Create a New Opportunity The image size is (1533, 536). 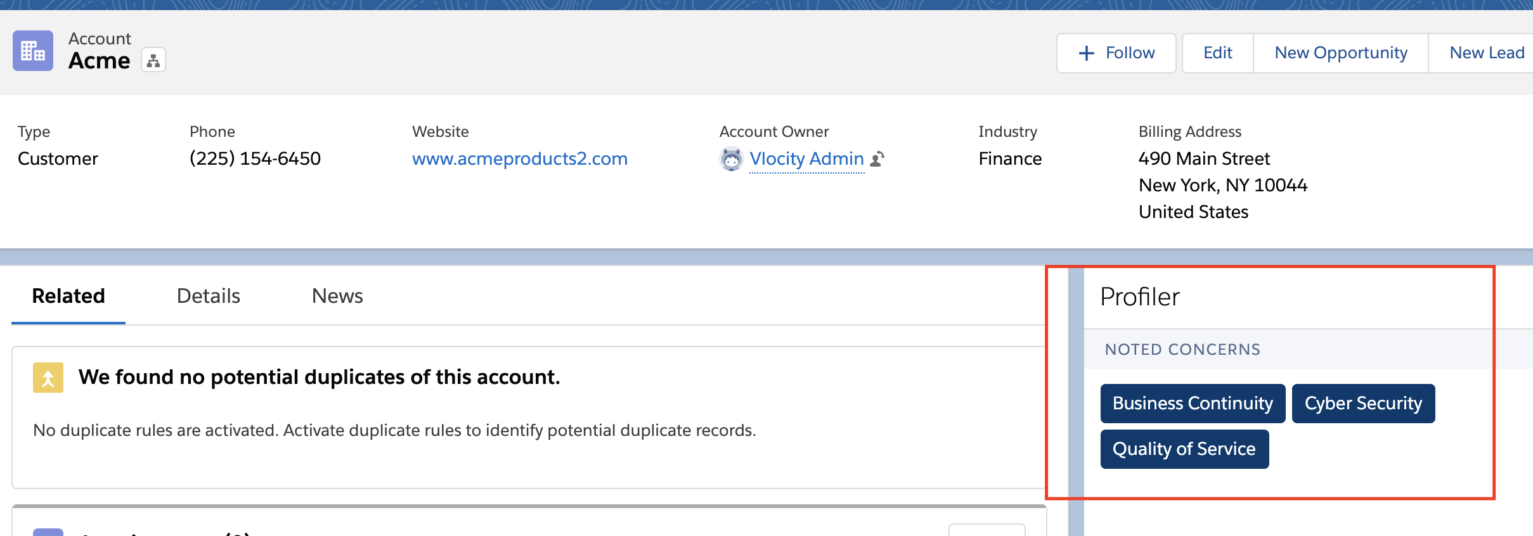[1340, 53]
